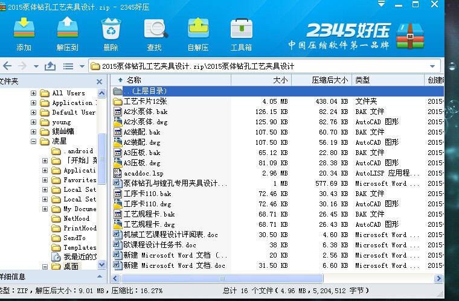Viewport: 459px width, 301px height.
Task: Select the SendTo tree folder
Action: 69,238
